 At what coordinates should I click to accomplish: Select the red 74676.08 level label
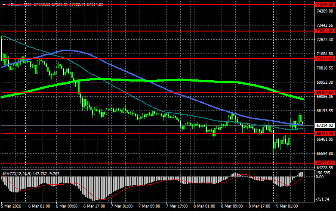coord(325,5)
